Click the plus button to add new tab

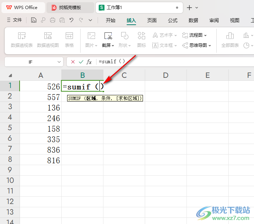[189, 8]
